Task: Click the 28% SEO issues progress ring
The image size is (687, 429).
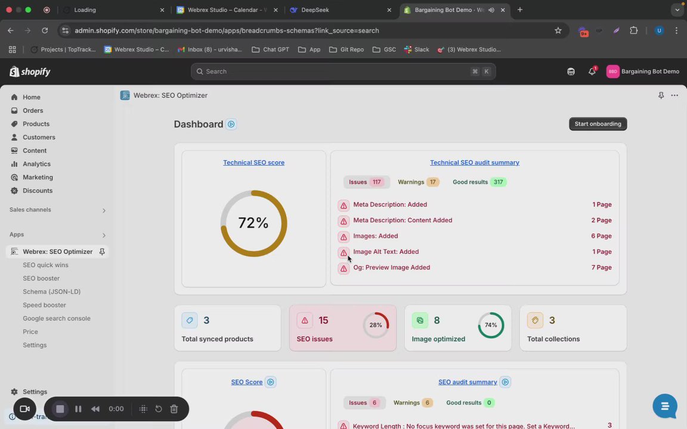Action: [x=376, y=325]
